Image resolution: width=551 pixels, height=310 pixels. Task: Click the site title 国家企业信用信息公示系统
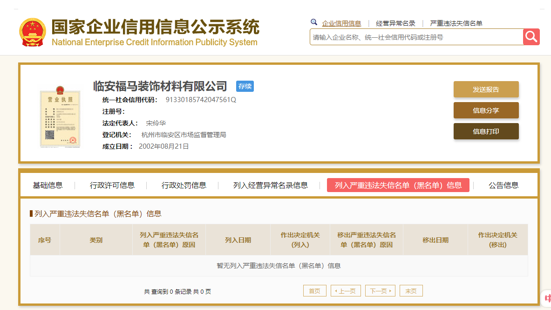coord(155,27)
